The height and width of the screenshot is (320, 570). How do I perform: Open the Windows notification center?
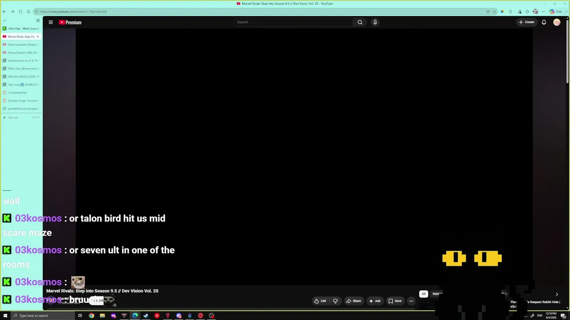(x=563, y=316)
